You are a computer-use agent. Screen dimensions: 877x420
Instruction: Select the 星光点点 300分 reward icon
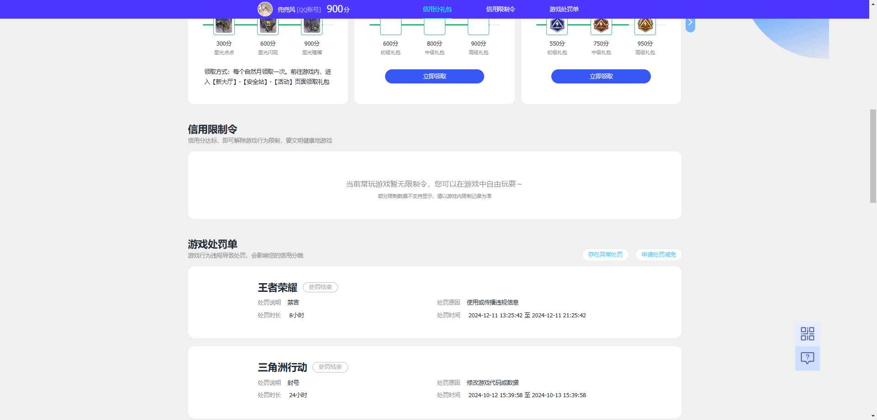(224, 26)
